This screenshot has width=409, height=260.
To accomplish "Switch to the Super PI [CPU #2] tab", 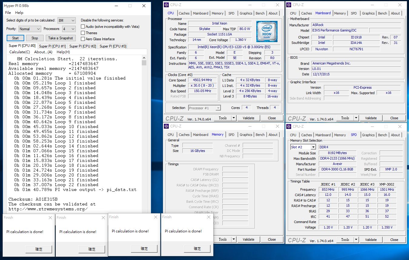I will pyautogui.click(x=82, y=46).
